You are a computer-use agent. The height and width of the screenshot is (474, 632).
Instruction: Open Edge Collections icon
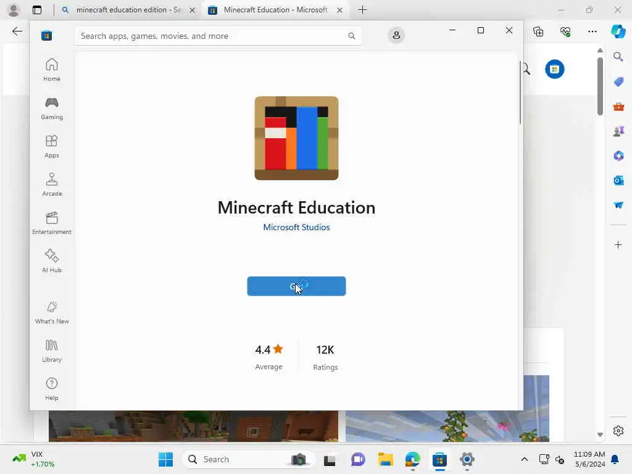(538, 31)
